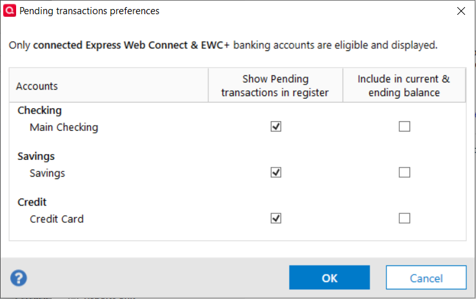The height and width of the screenshot is (299, 476).
Task: Select the Main Checking account row
Action: click(64, 127)
